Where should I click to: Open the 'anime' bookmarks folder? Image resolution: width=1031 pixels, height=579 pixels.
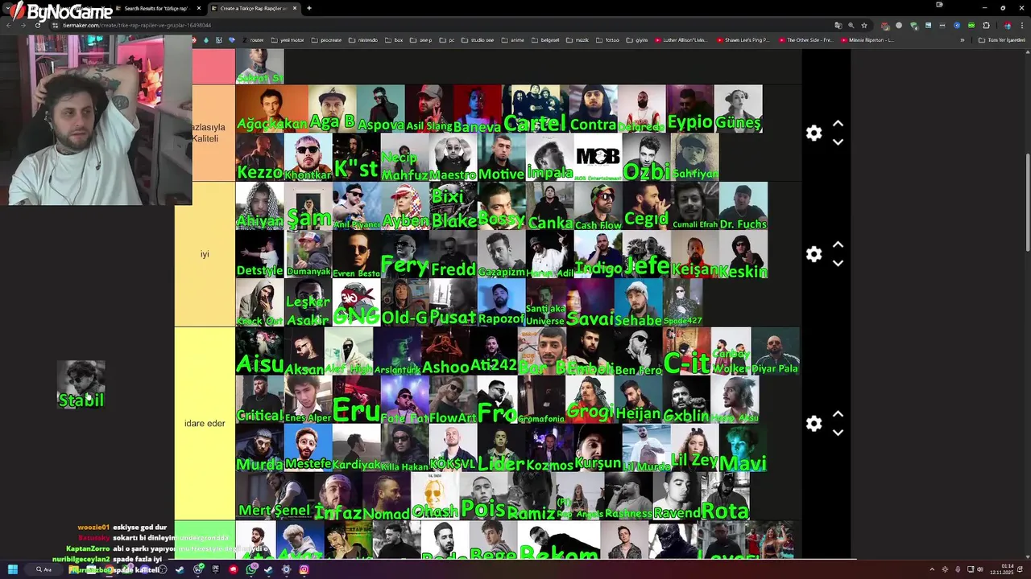513,40
